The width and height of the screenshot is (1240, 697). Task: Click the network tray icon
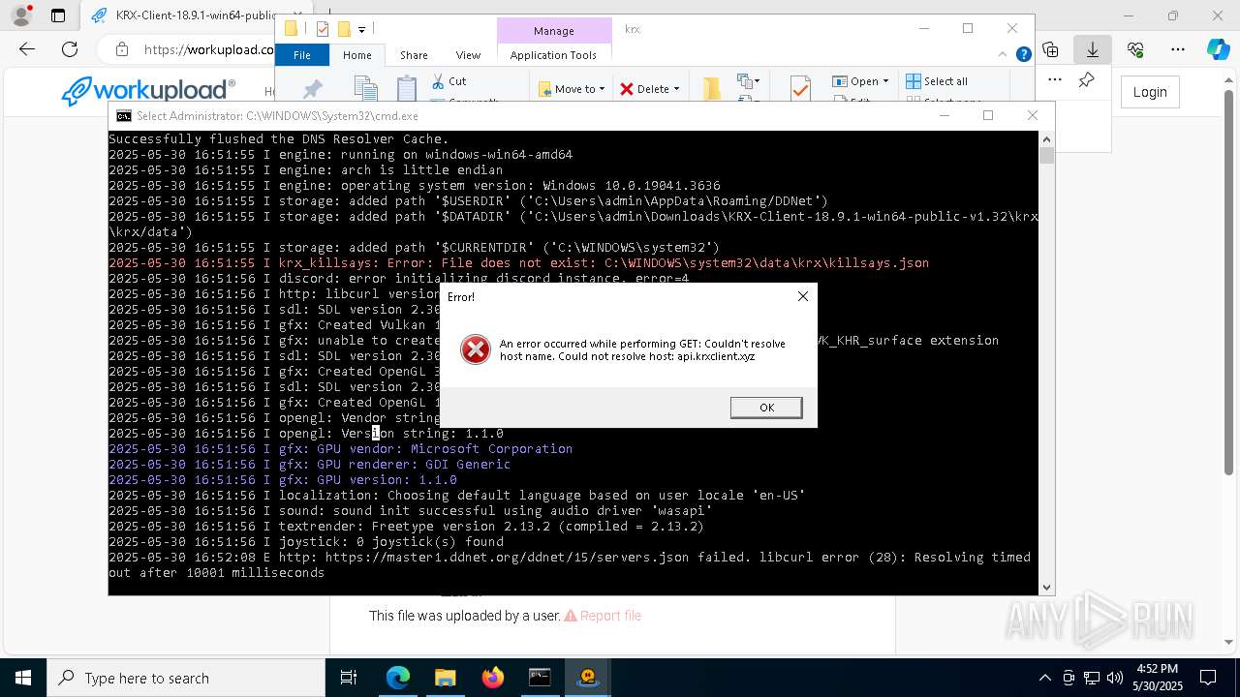[1092, 678]
